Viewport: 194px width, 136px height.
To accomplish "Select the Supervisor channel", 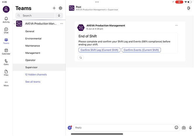I will click(x=39, y=67).
